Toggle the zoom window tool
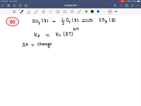Screen dimensions: 141x106 pos(14,12)
